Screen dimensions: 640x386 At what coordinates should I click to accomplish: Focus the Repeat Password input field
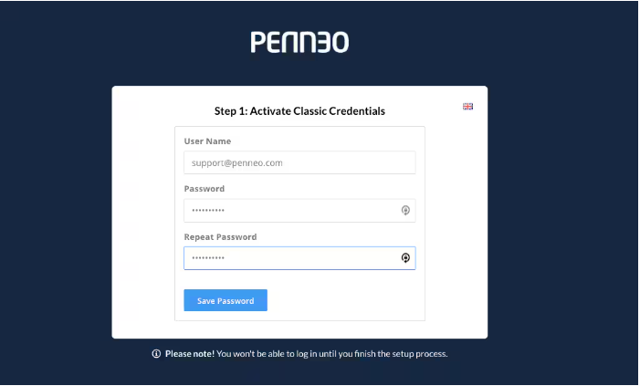(x=299, y=258)
